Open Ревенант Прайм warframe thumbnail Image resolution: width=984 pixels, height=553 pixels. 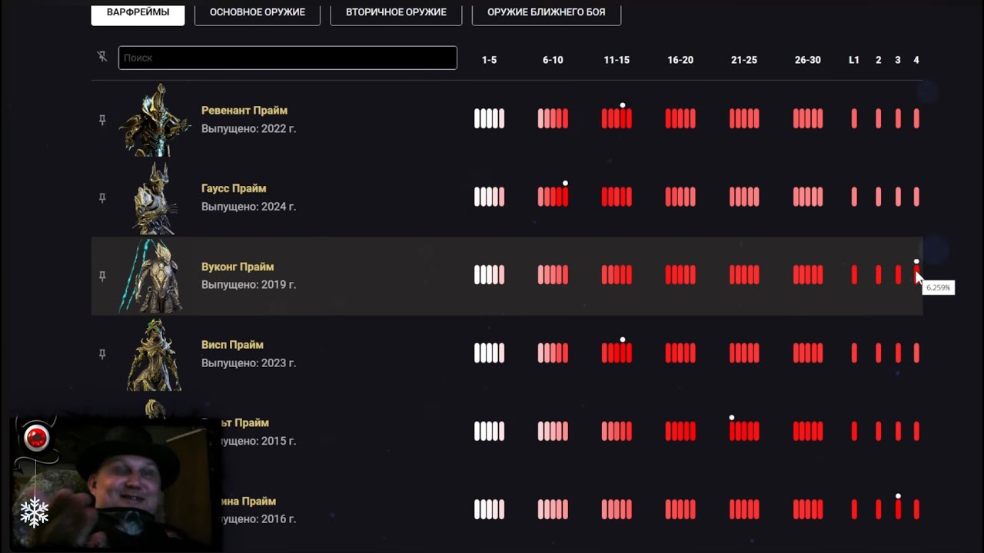[155, 120]
